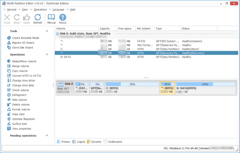Choose Hide volume operation

click(x=17, y=100)
